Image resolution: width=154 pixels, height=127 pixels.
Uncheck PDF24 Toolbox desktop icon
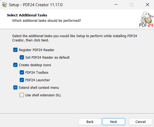(22, 73)
